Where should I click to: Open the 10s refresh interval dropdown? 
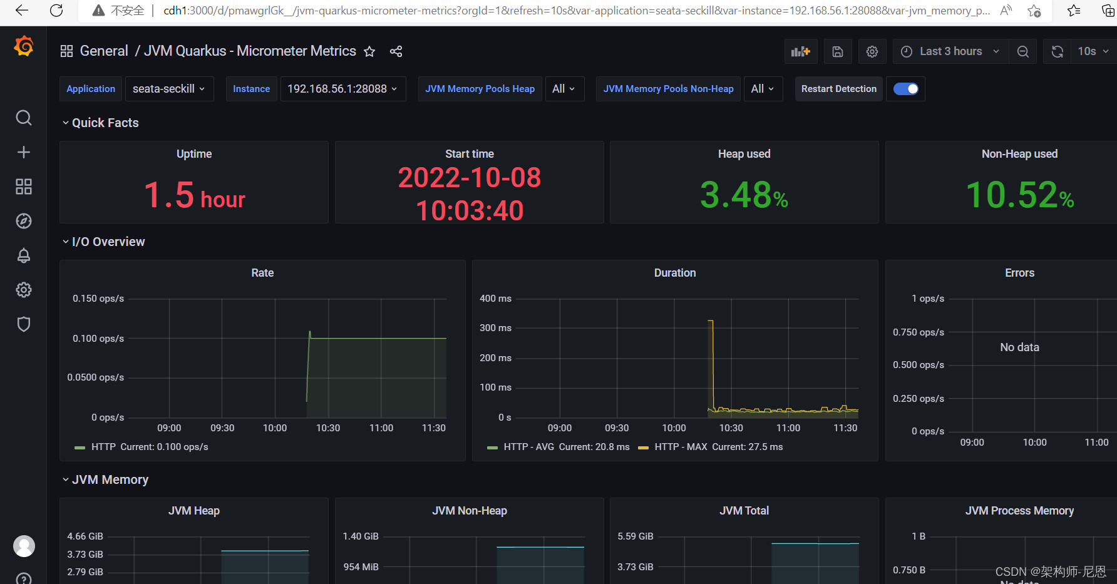point(1093,51)
